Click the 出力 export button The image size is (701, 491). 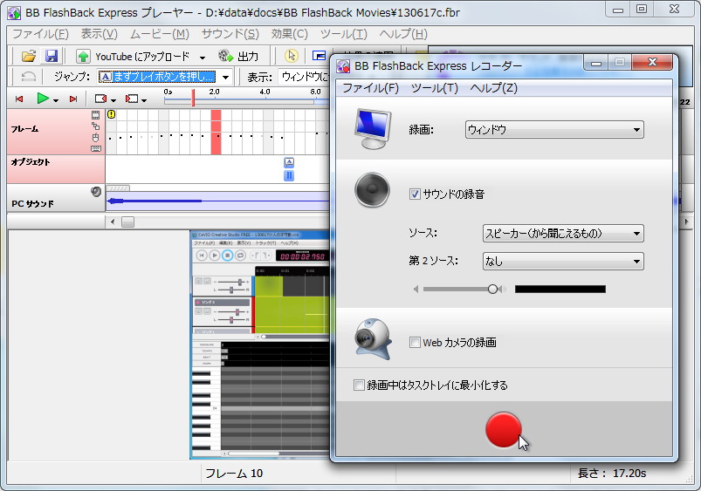tap(238, 57)
